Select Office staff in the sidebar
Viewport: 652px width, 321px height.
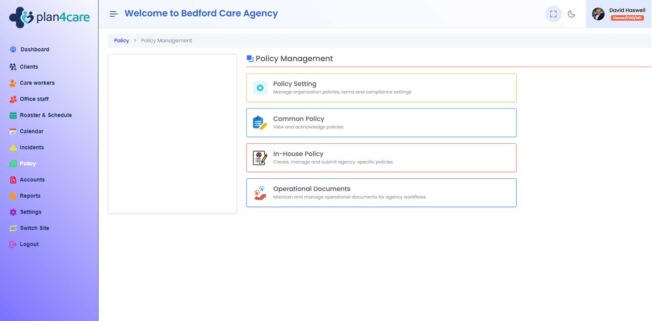pos(34,99)
